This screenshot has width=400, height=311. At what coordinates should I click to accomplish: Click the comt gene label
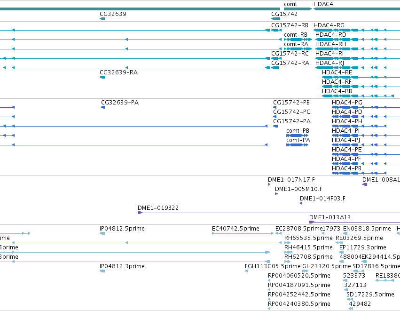(x=290, y=4)
